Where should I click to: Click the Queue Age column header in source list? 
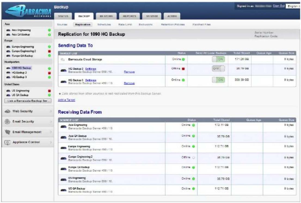click(253, 120)
